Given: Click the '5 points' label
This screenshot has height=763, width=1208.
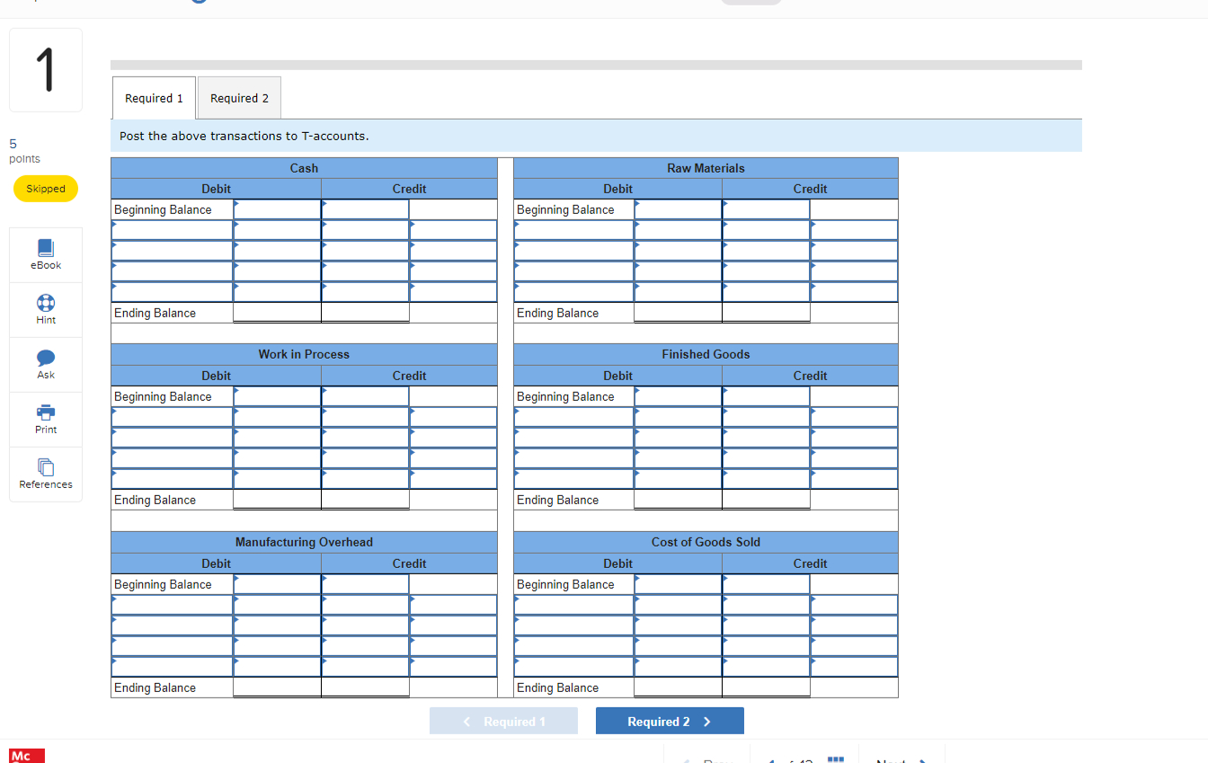Looking at the screenshot, I should (24, 151).
